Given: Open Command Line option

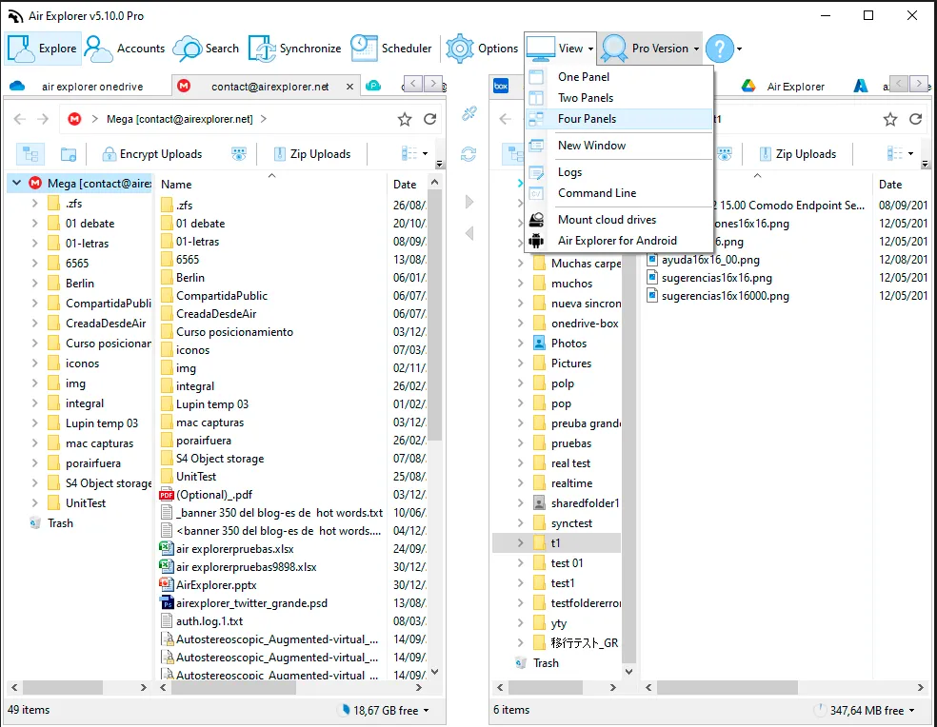Looking at the screenshot, I should coord(619,193).
